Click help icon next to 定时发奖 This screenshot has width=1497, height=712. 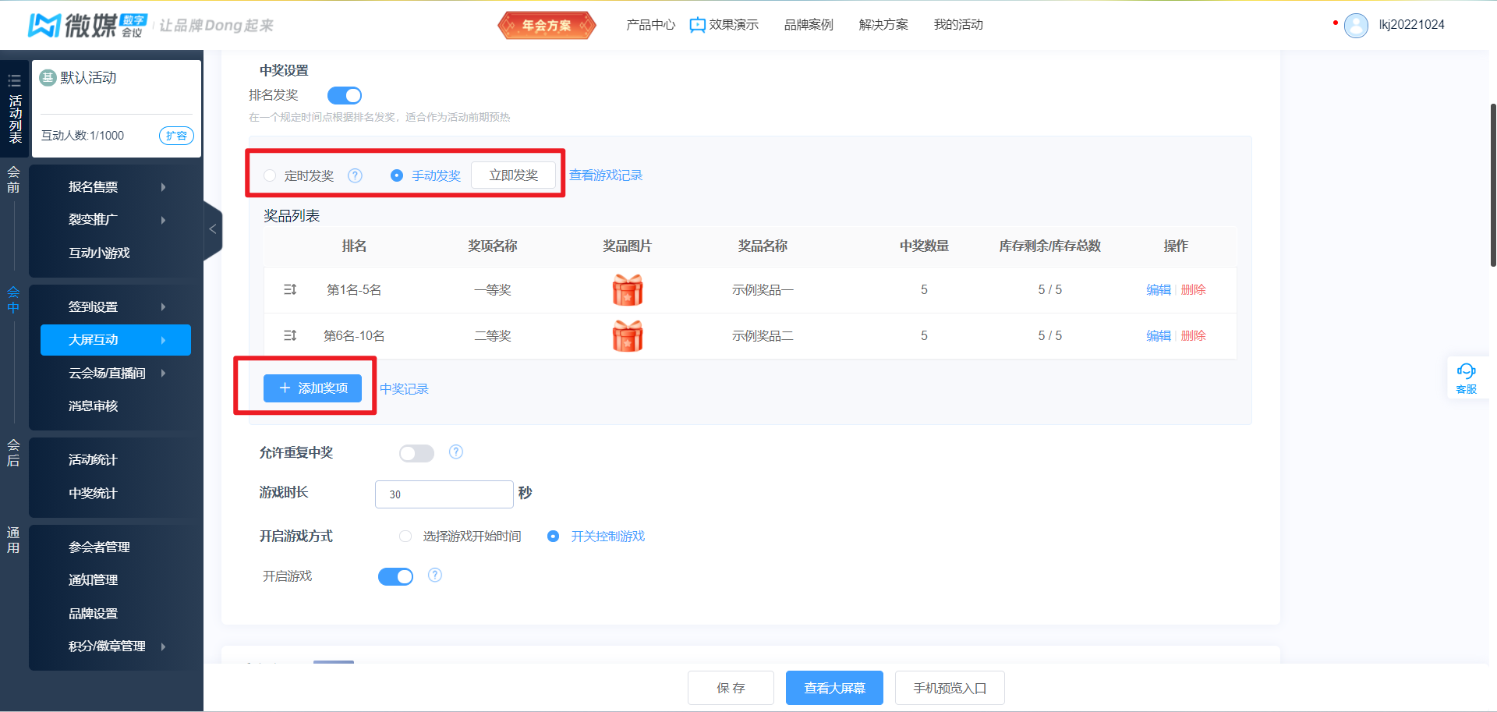point(355,175)
